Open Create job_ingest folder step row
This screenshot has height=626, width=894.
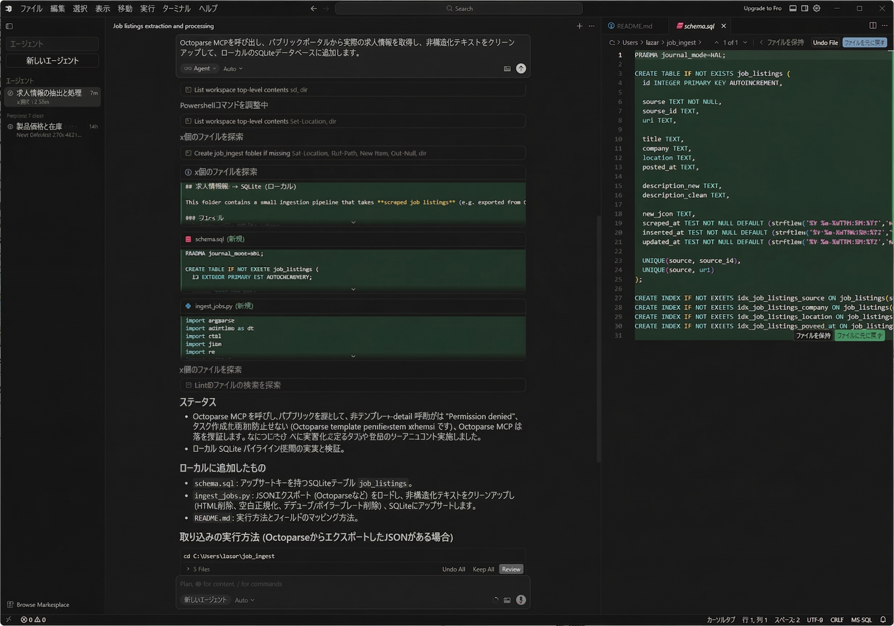(353, 153)
